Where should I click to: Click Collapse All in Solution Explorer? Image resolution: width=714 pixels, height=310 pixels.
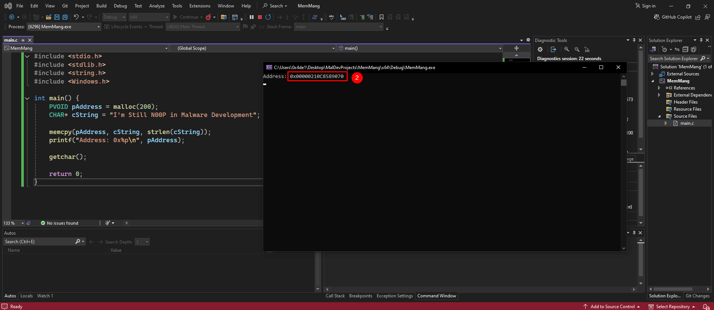(x=685, y=49)
